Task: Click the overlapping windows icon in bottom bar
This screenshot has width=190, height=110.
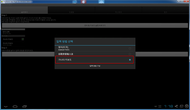Action: point(181,106)
